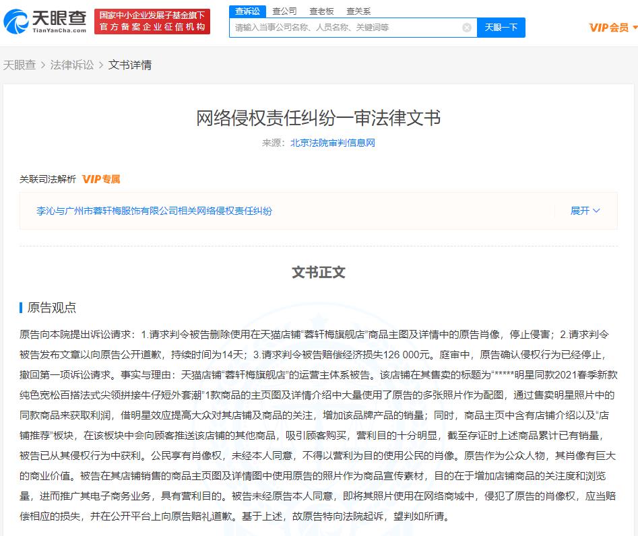Image resolution: width=638 pixels, height=536 pixels.
Task: Select the 原告观点 section heading
Action: 52,308
